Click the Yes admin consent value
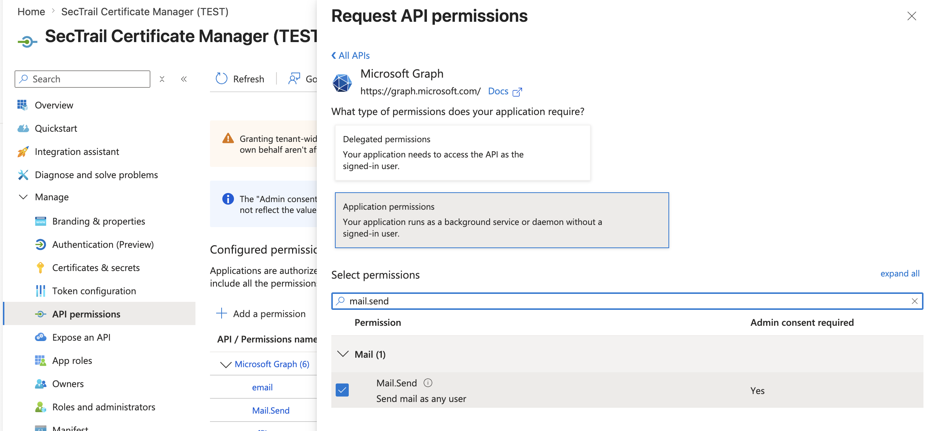938x431 pixels. [x=757, y=391]
